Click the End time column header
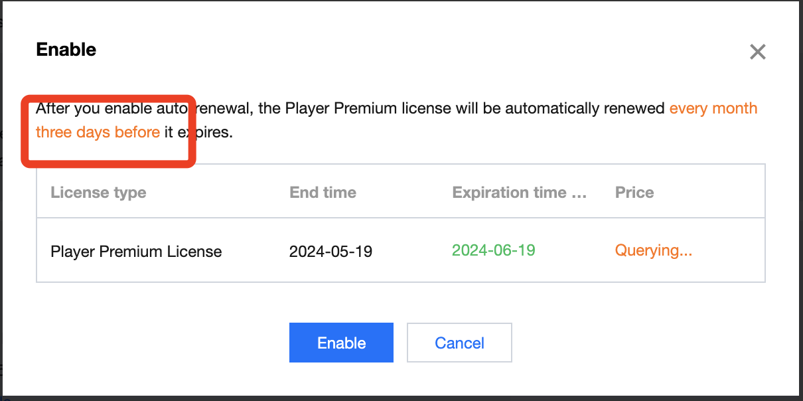 click(x=323, y=193)
